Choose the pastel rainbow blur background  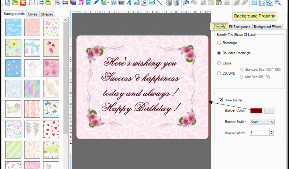click(x=32, y=88)
